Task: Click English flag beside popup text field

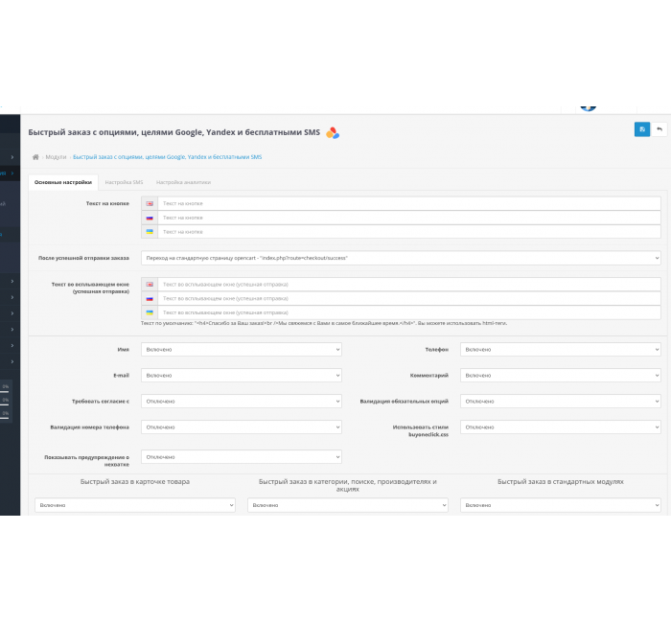Action: 150,285
